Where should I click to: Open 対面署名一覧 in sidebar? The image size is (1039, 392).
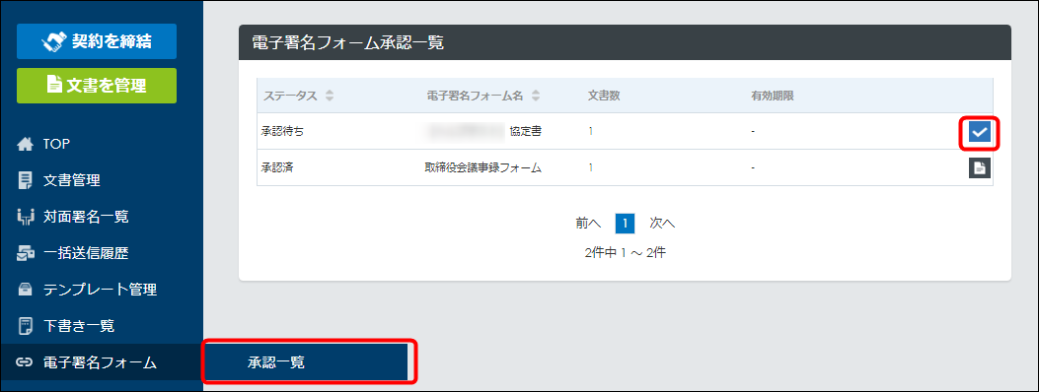pos(86,216)
